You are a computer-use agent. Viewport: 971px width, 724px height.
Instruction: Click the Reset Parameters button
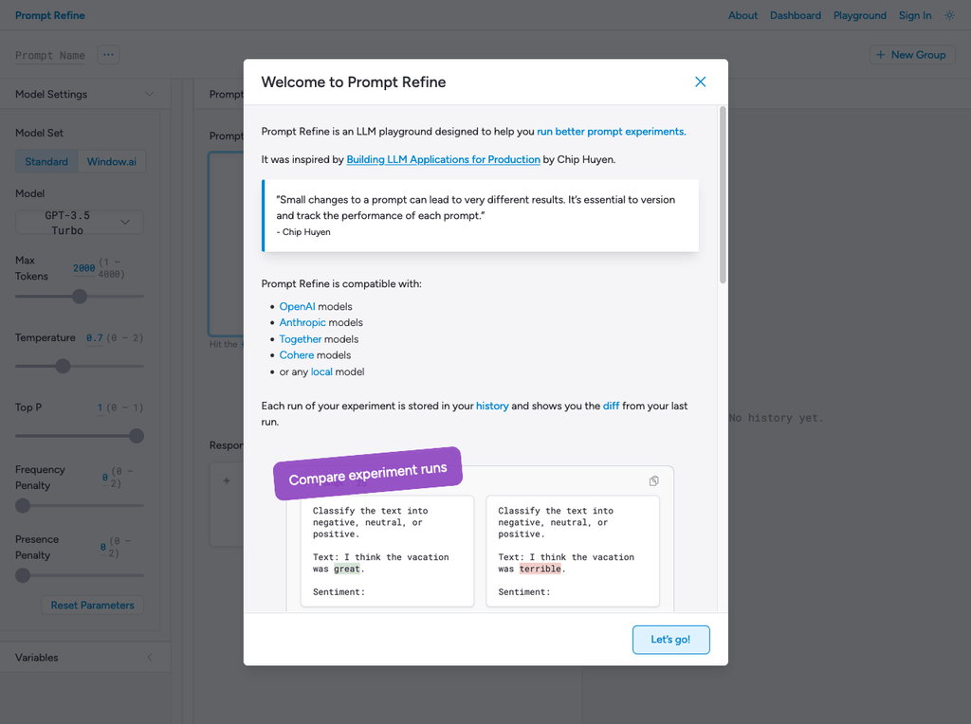coord(92,606)
